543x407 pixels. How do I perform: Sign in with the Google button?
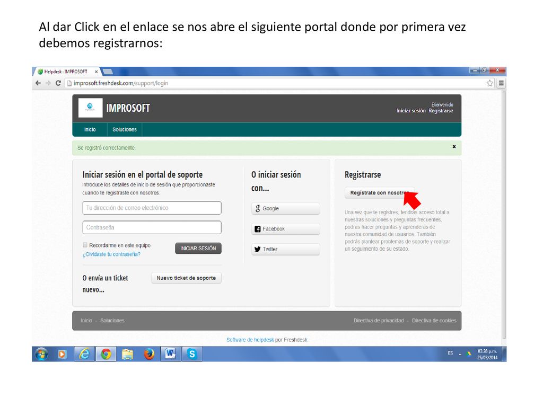click(285, 208)
